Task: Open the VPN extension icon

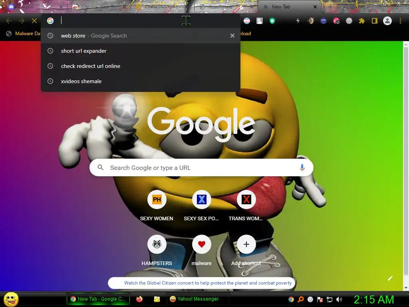Action: click(324, 21)
